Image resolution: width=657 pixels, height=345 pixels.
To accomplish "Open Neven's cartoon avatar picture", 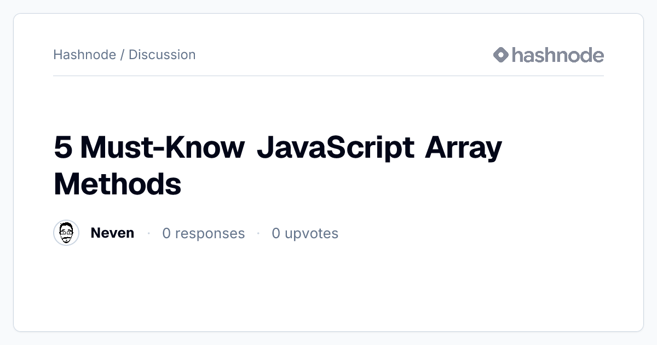I will click(66, 233).
